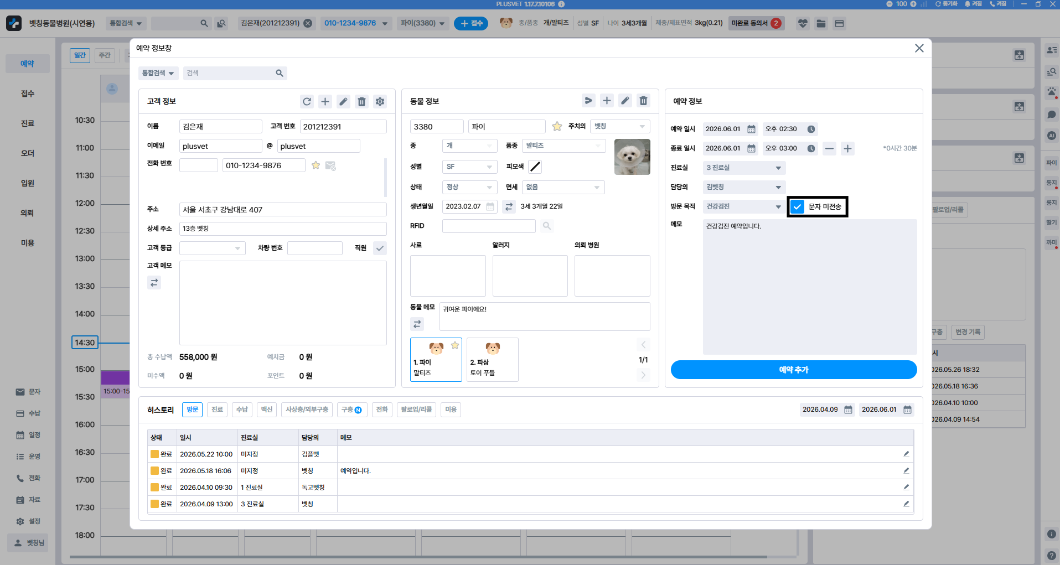
Task: Switch to 백신 history tab
Action: pyautogui.click(x=267, y=410)
